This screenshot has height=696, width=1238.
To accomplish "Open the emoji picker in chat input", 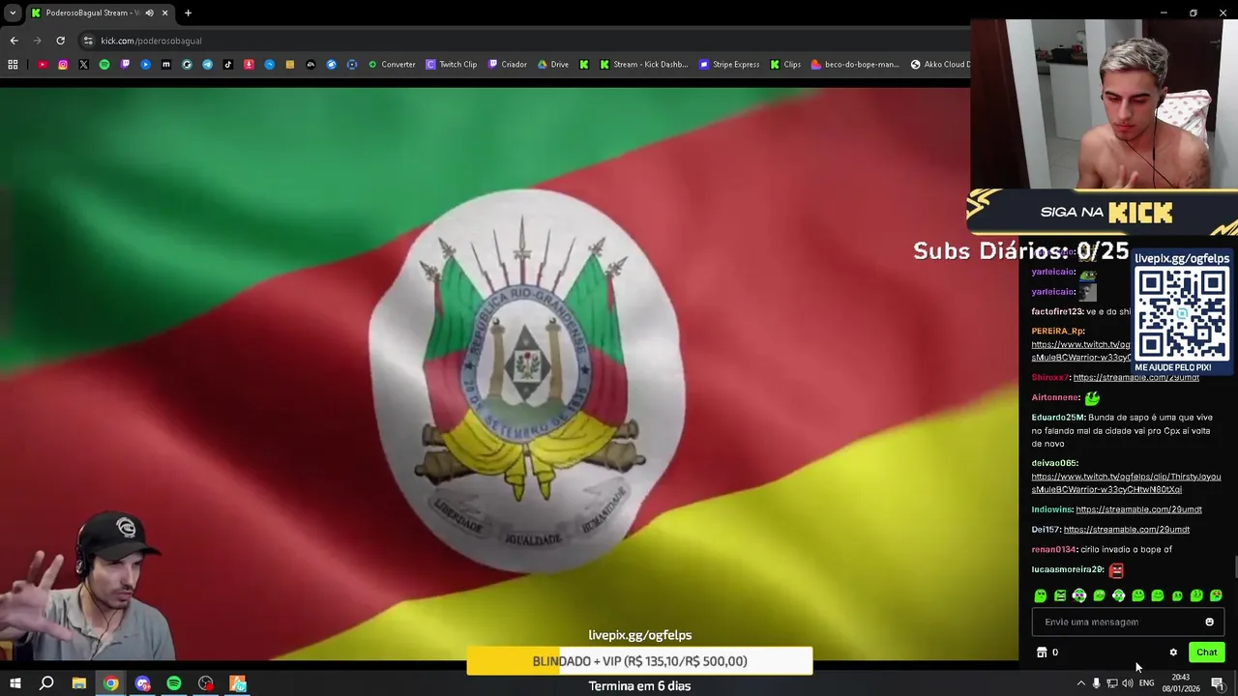I will [x=1209, y=622].
